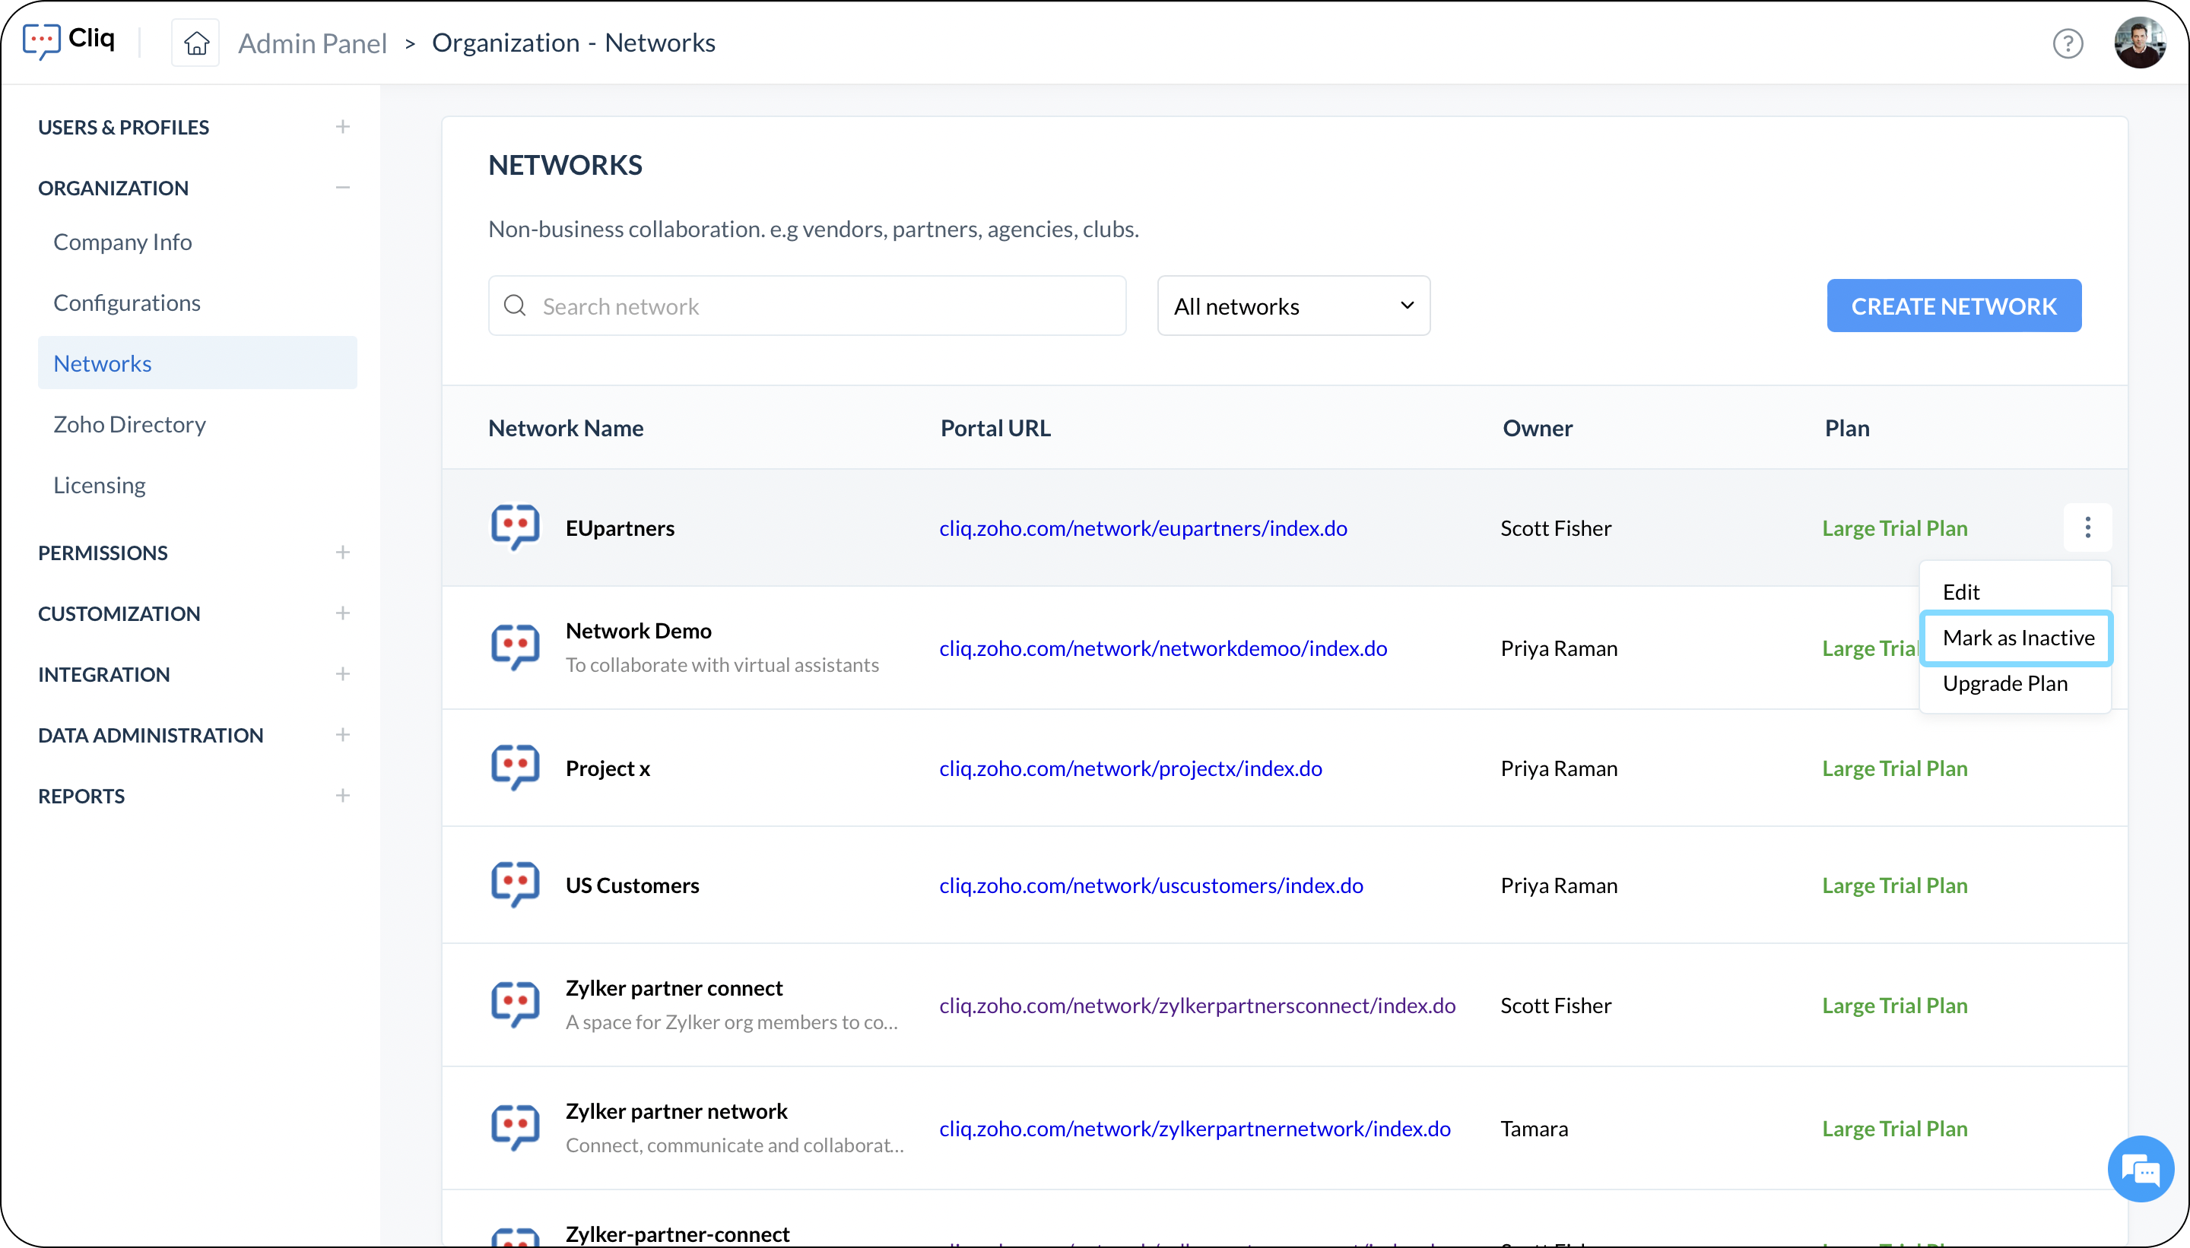Click Priya Raman in the Network Demo row
The width and height of the screenshot is (2190, 1248).
pos(1559,648)
